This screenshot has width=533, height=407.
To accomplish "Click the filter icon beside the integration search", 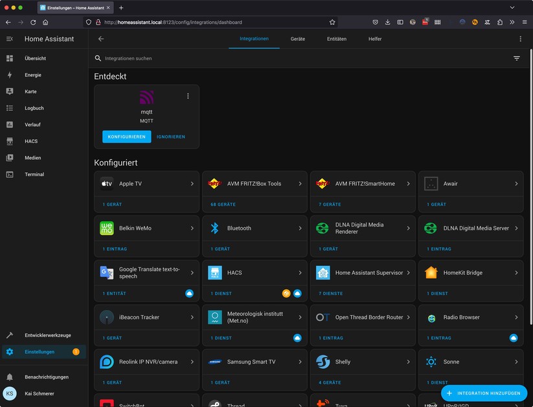I will coord(516,58).
